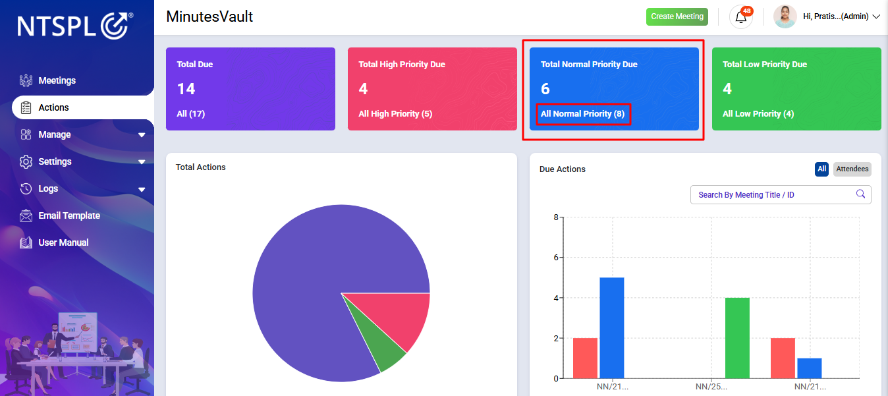
Task: Expand the Settings submenu arrow
Action: (142, 162)
